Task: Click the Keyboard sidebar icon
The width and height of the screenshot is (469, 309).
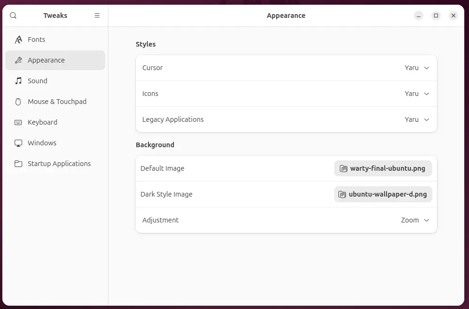Action: (18, 122)
